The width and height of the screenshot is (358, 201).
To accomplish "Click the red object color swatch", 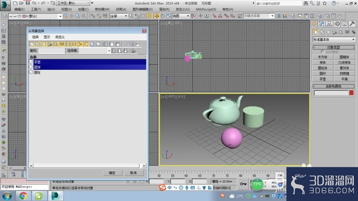I will coord(352,93).
